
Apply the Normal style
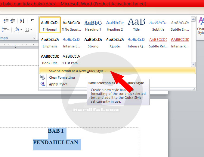tap(50, 25)
